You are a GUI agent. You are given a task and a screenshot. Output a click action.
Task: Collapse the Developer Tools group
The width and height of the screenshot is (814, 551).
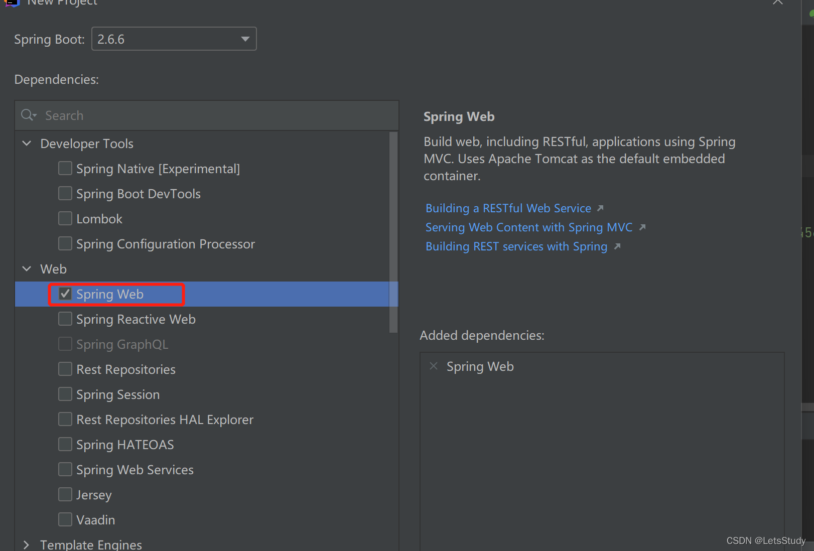27,144
